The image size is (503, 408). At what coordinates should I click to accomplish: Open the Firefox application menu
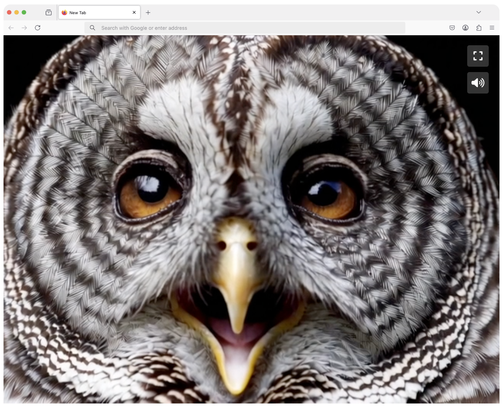(x=492, y=28)
